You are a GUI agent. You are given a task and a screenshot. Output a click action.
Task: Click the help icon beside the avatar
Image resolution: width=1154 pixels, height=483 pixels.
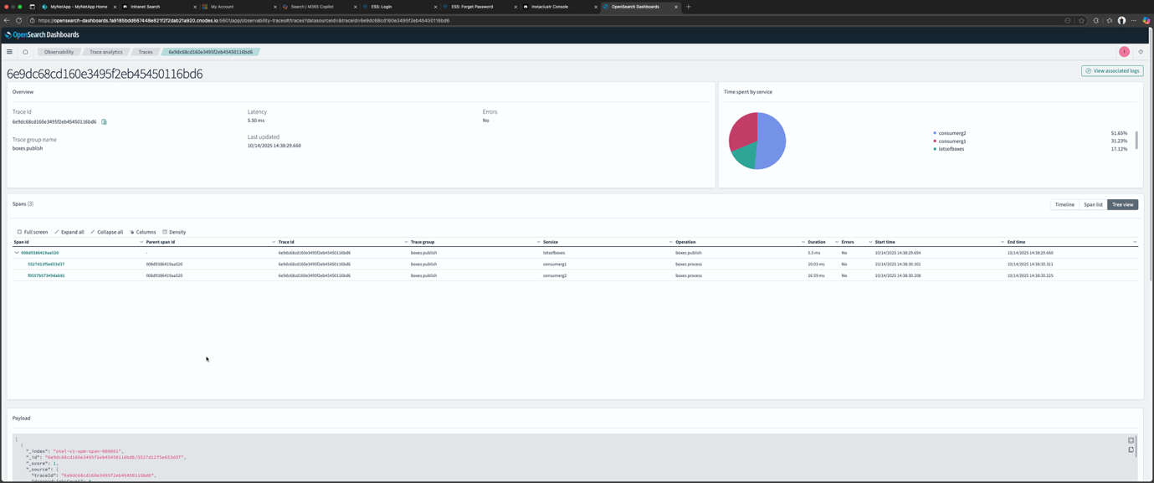point(1140,52)
